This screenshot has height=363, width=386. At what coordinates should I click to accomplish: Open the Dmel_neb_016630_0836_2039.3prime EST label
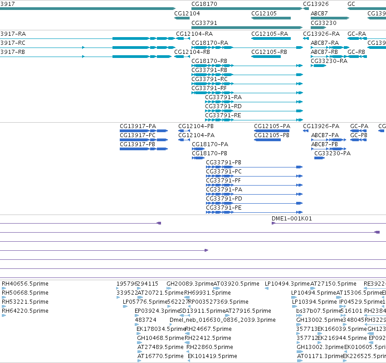[x=223, y=320]
